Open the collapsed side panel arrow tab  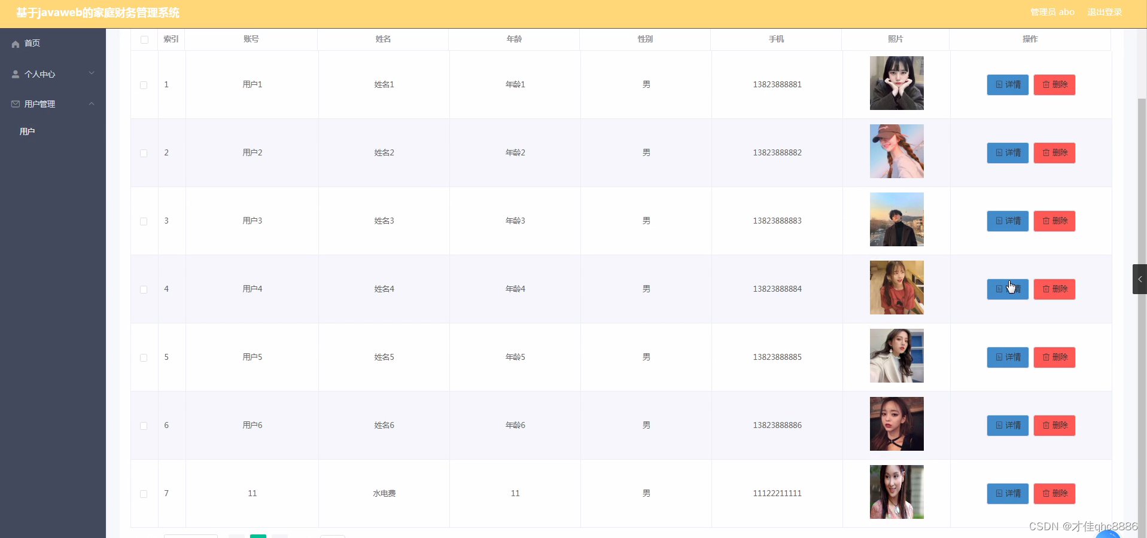(x=1139, y=279)
